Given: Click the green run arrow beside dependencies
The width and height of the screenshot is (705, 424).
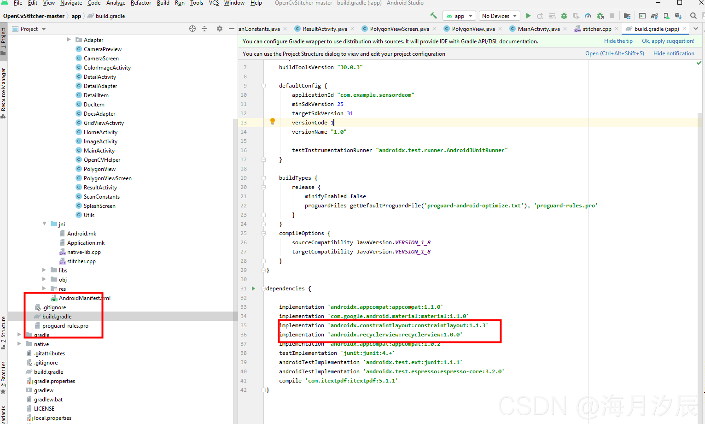Looking at the screenshot, I should (253, 289).
